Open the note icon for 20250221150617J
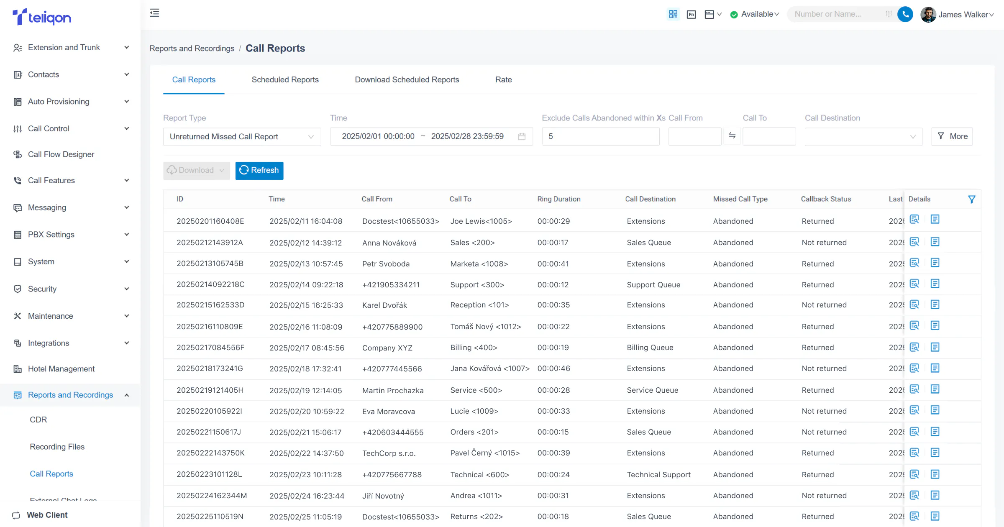1004x527 pixels. tap(935, 432)
